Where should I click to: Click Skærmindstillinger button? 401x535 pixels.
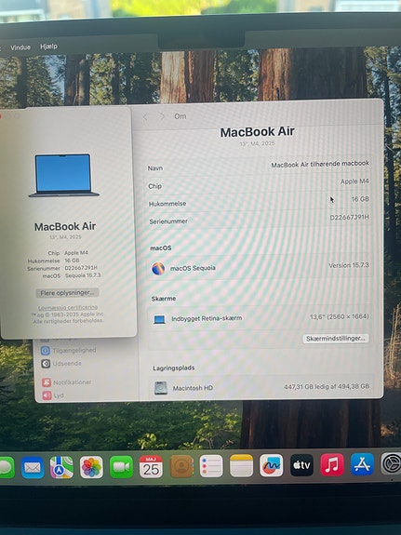(336, 338)
